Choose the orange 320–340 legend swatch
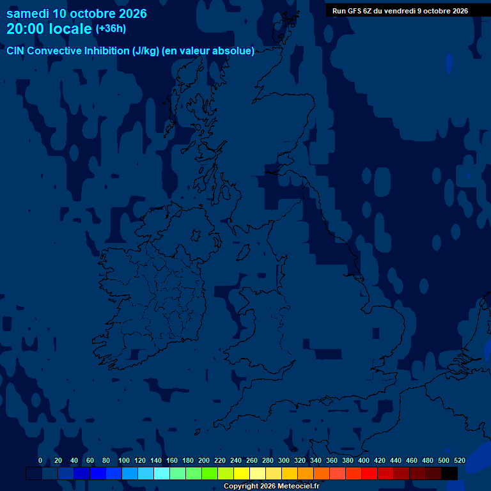 (306, 473)
